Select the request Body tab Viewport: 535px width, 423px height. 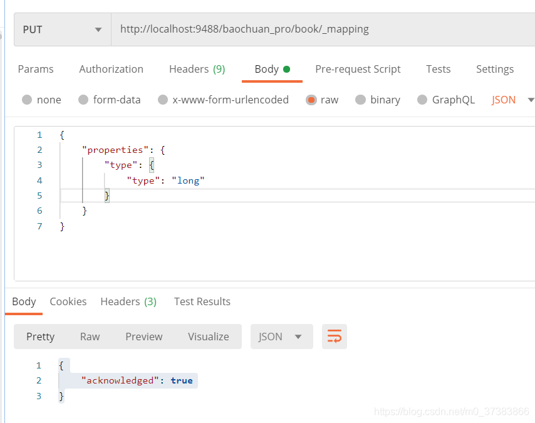[x=272, y=69]
